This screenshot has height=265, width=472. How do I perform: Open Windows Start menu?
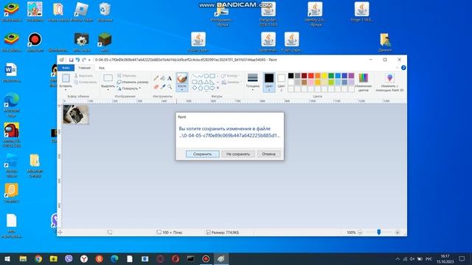[7, 258]
